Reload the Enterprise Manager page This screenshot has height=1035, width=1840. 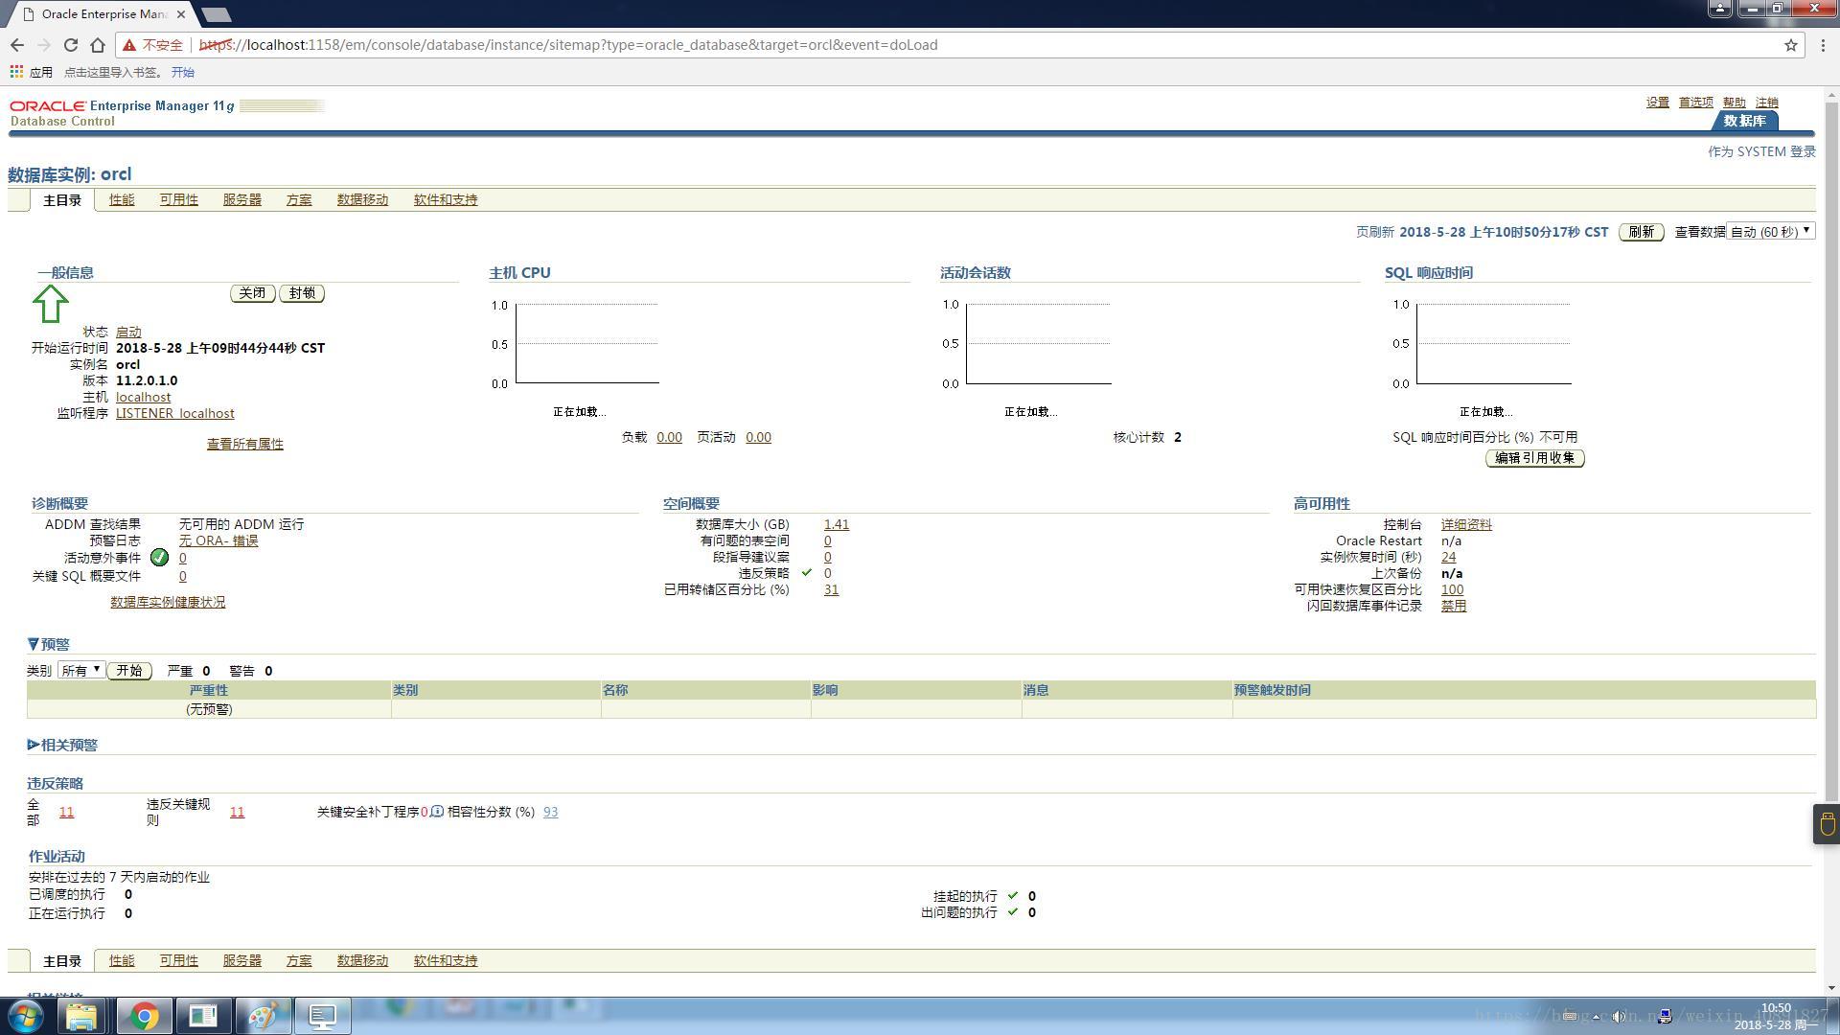(70, 45)
